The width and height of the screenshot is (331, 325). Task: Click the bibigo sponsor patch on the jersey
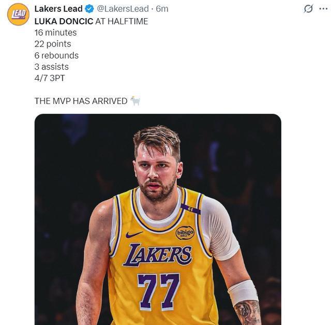click(185, 232)
